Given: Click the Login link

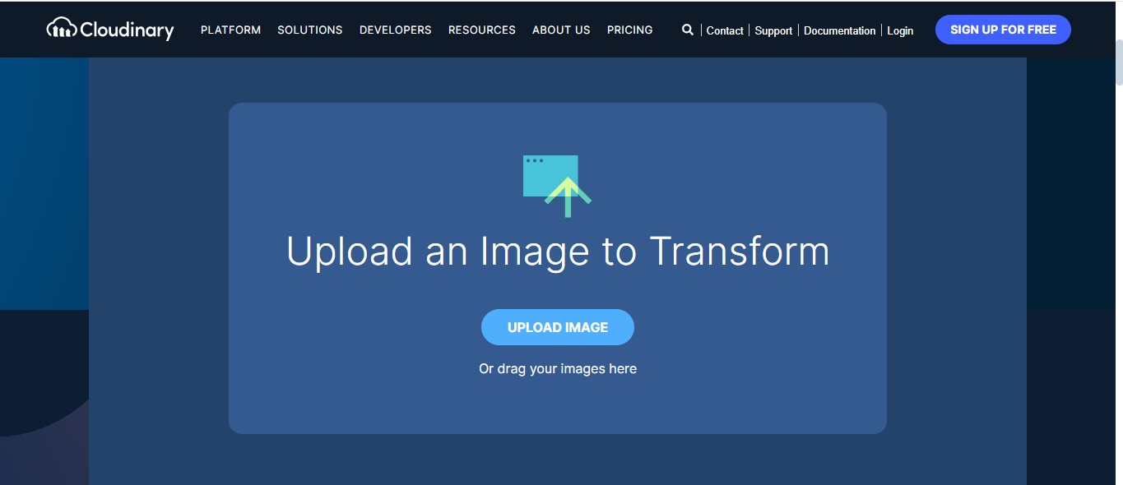Looking at the screenshot, I should [x=900, y=30].
